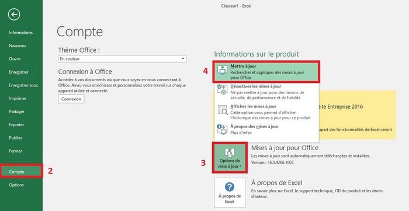Click the À propos de Excel button
This screenshot has width=409, height=211.
point(230,192)
